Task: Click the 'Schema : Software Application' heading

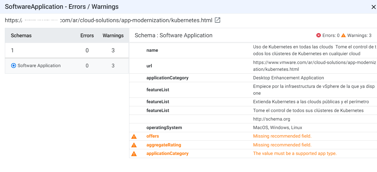Action: point(174,36)
